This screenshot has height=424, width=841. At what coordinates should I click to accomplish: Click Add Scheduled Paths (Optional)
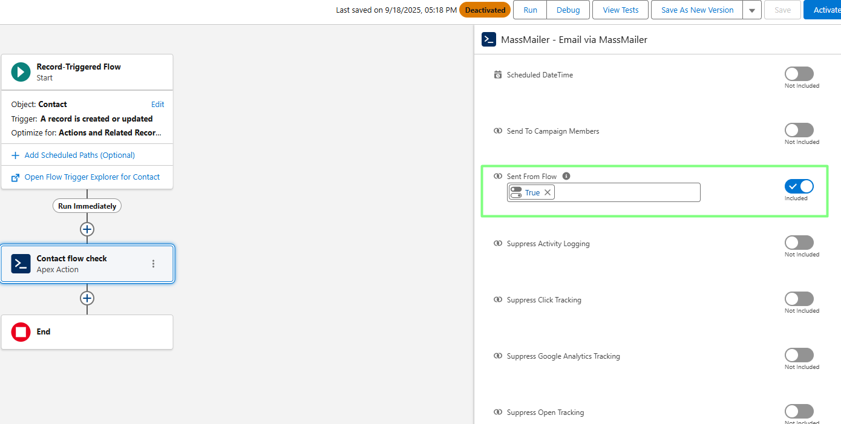point(80,155)
